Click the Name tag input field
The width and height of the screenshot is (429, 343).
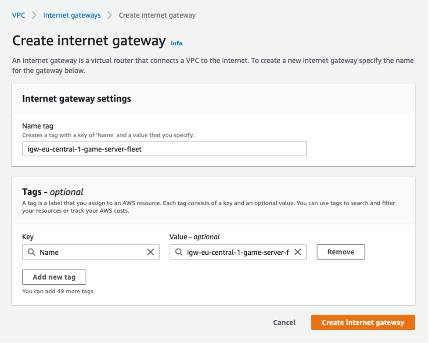pos(164,149)
